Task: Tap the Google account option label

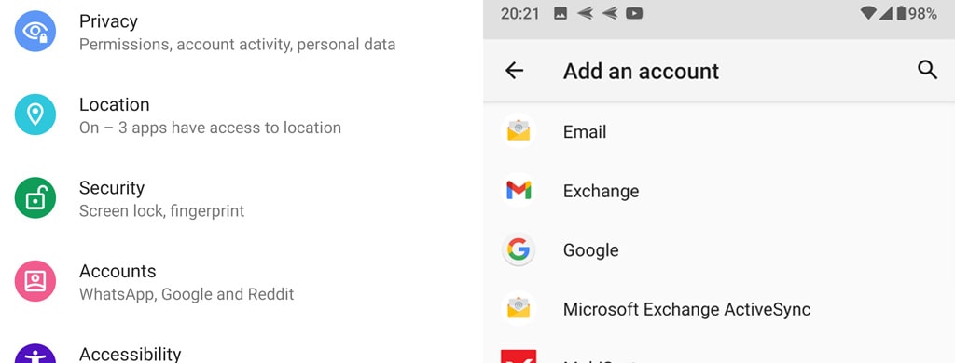Action: click(x=590, y=249)
